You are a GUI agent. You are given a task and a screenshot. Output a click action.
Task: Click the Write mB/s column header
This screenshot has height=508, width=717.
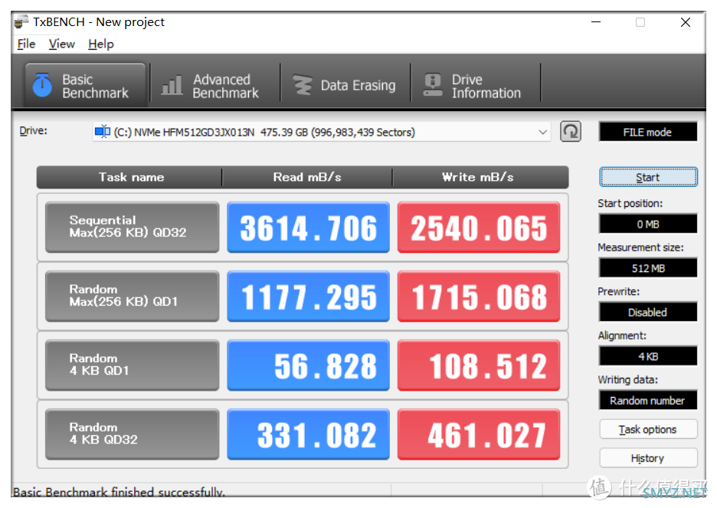click(480, 178)
